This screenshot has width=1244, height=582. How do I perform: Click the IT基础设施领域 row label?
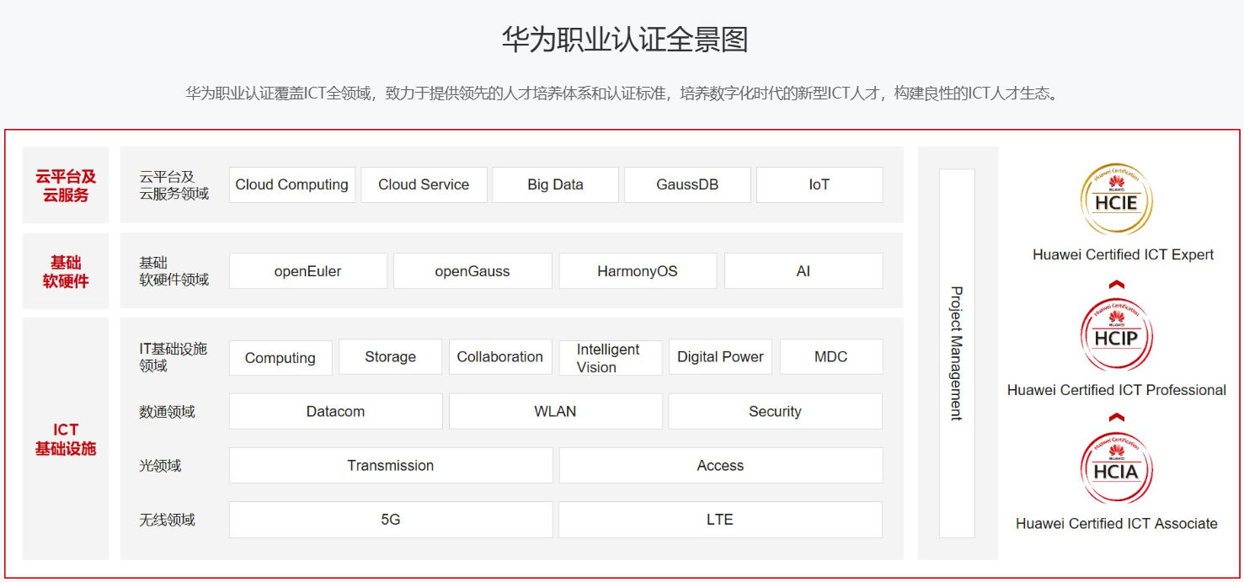click(x=174, y=357)
